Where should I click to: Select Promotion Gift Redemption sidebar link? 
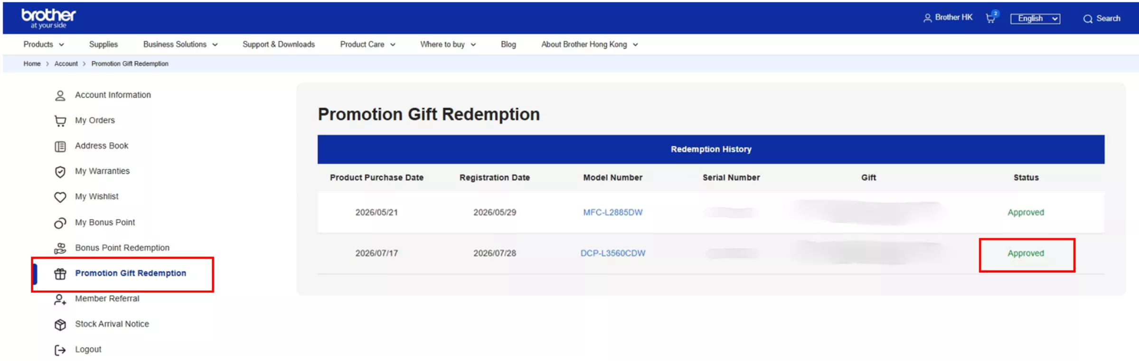(131, 273)
